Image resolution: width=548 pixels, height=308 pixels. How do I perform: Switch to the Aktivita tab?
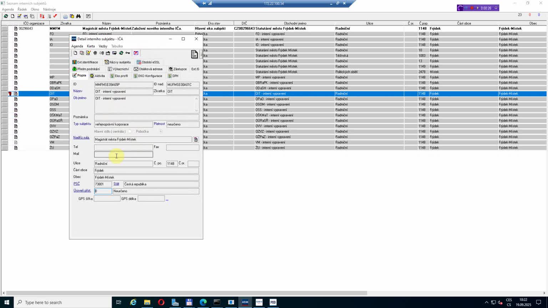[x=97, y=76]
